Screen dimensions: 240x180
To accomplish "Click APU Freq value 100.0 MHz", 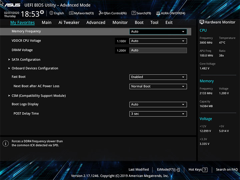I will (x=206, y=56).
